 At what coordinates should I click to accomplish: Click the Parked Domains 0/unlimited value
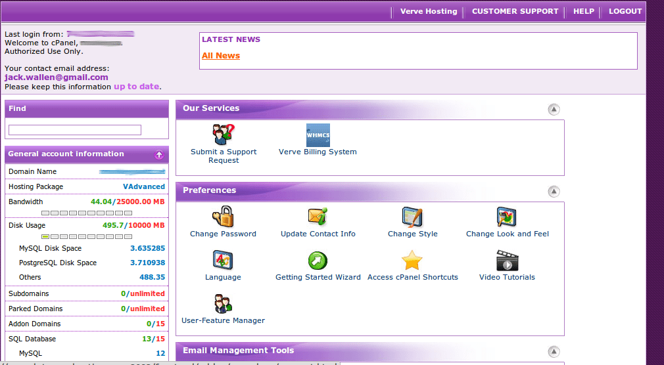pyautogui.click(x=143, y=309)
